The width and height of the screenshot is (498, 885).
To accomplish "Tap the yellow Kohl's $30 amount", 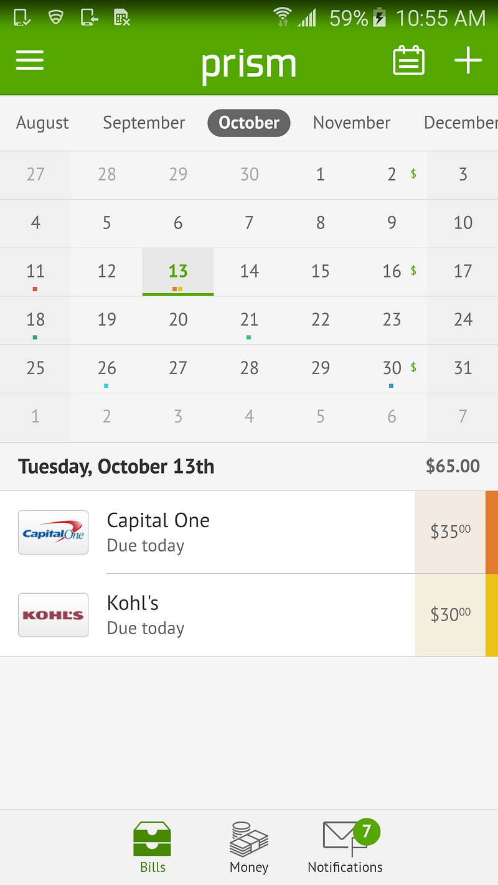I will (x=450, y=615).
